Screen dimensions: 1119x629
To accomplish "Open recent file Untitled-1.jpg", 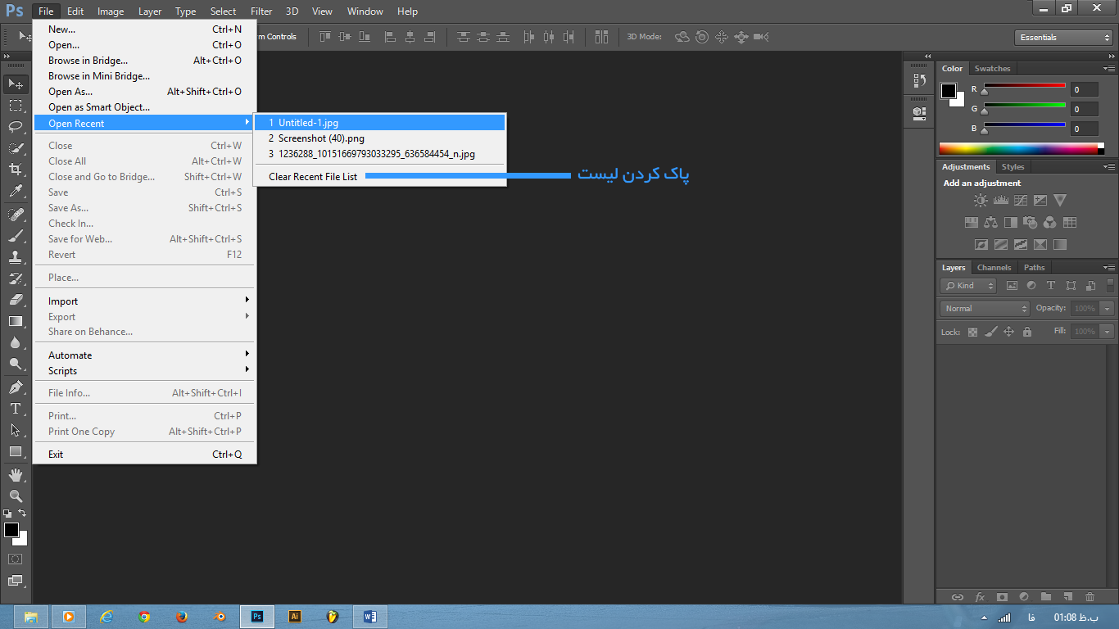I will (380, 123).
